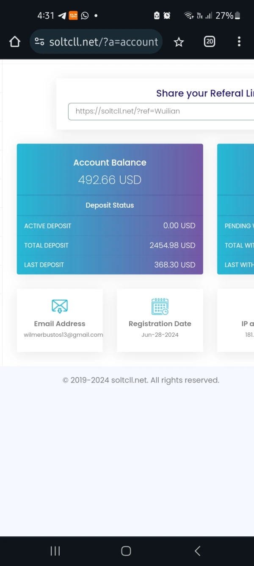Image resolution: width=254 pixels, height=566 pixels.
Task: Open the tab switcher showing 20 tabs
Action: (x=210, y=42)
